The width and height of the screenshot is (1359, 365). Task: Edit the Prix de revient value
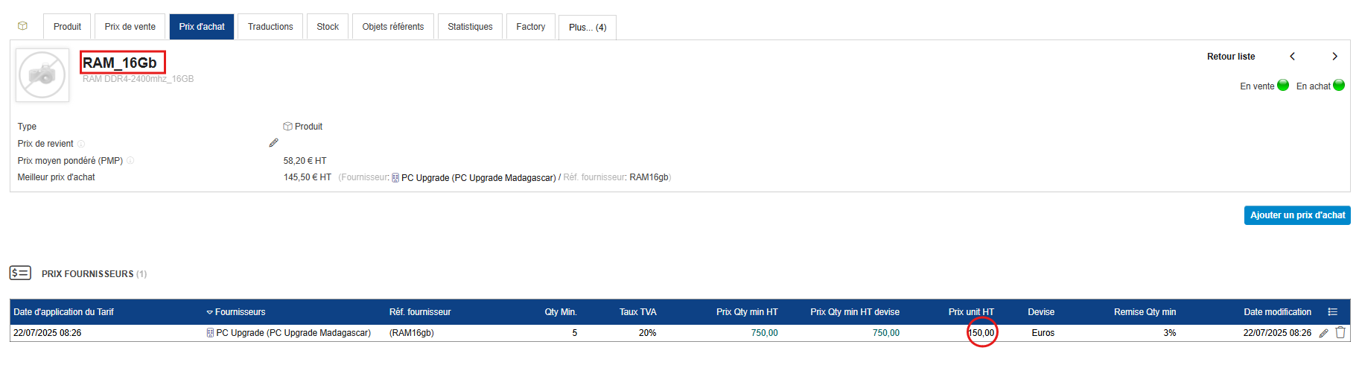click(273, 143)
